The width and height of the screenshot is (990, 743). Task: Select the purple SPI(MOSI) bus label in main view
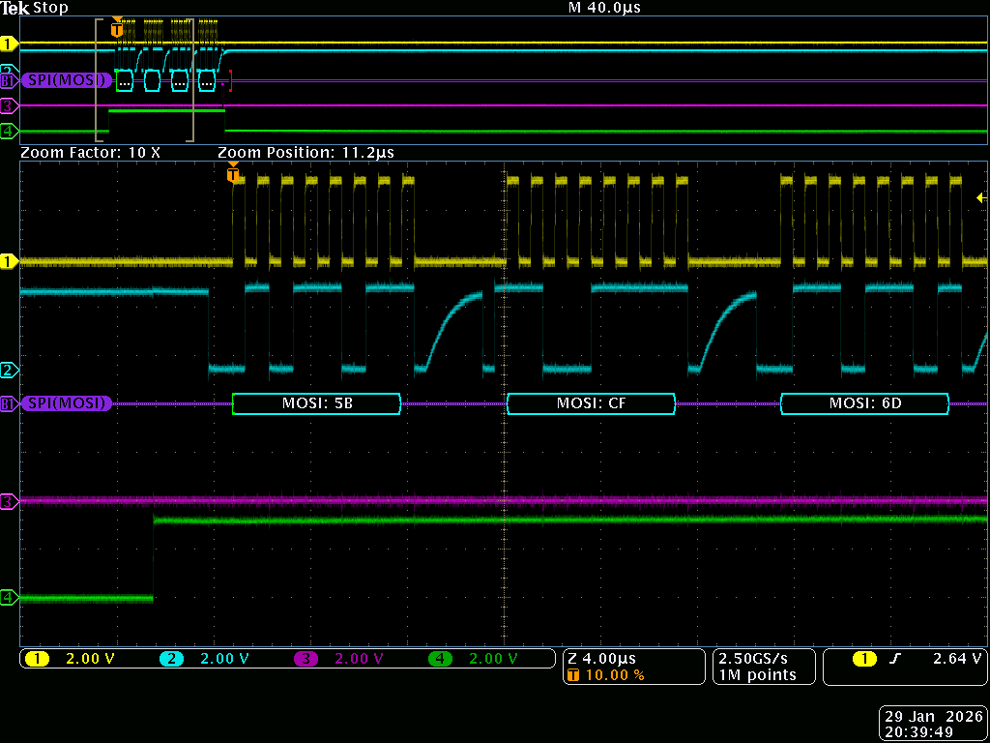[64, 403]
